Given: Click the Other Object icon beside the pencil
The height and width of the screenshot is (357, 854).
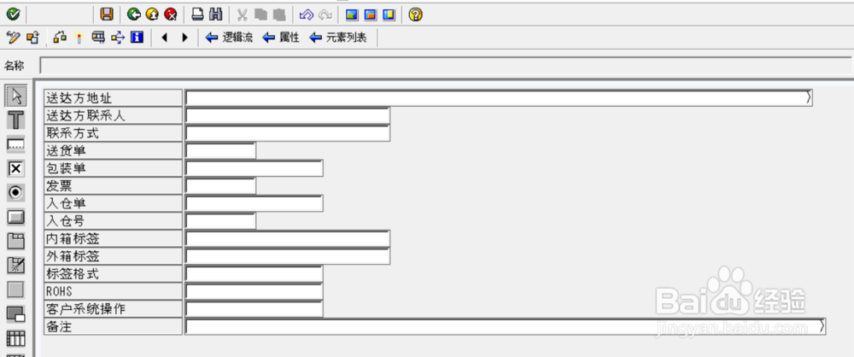Looking at the screenshot, I should (x=32, y=38).
